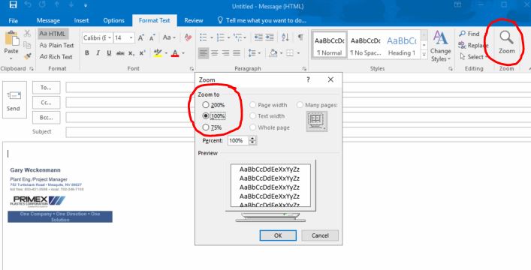Switch to the Review tab
Viewport: 531px width, 270px height.
[194, 21]
